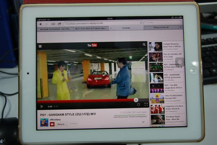217x145 pixels.
Task: Tap the Tìm kiếm search field
Action: tap(162, 22)
